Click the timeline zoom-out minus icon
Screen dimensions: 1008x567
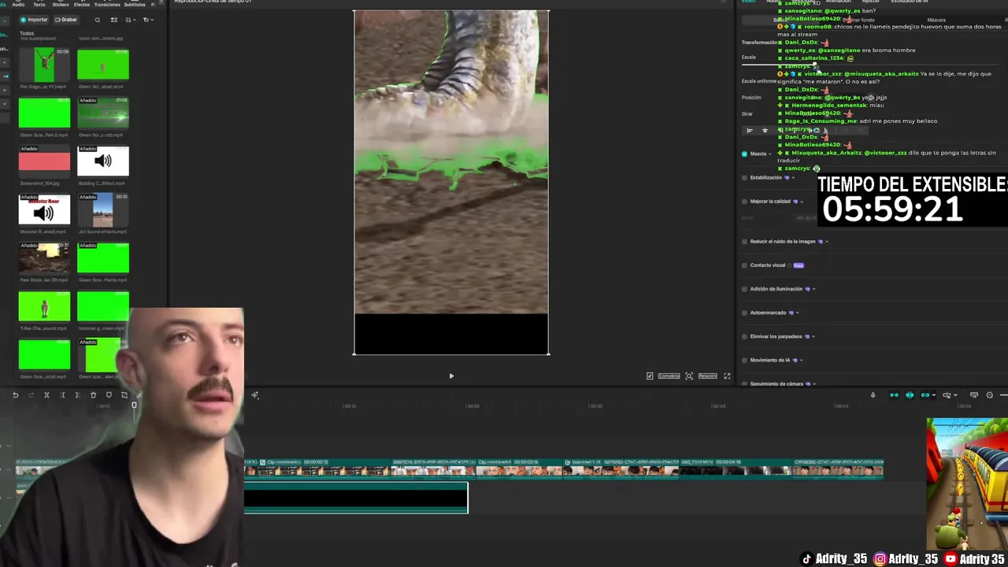point(990,395)
